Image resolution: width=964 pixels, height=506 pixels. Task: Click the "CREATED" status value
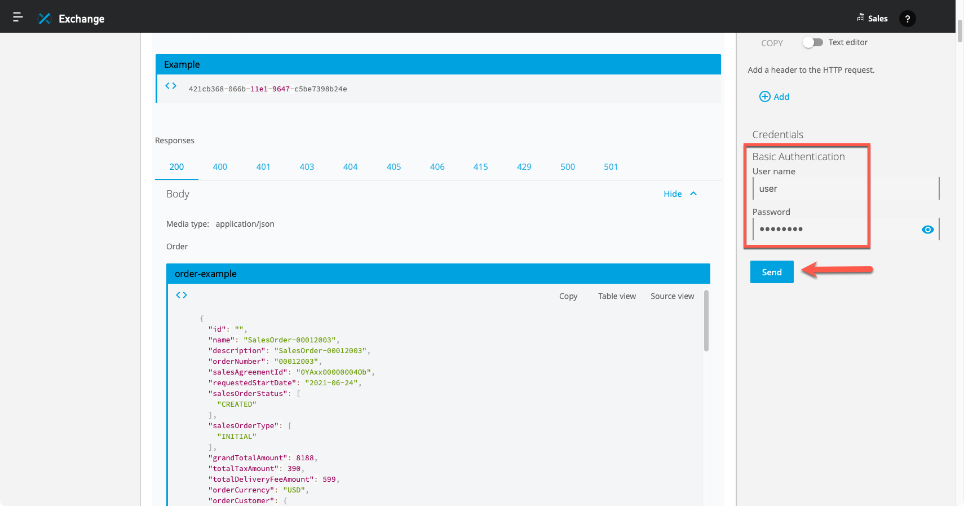pyautogui.click(x=237, y=404)
